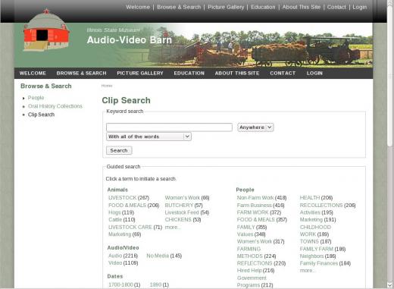Click the 1890 (1) date term
394x289 pixels.
(159, 284)
